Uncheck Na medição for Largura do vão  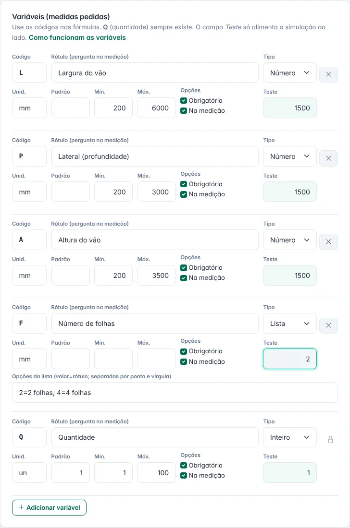point(184,110)
